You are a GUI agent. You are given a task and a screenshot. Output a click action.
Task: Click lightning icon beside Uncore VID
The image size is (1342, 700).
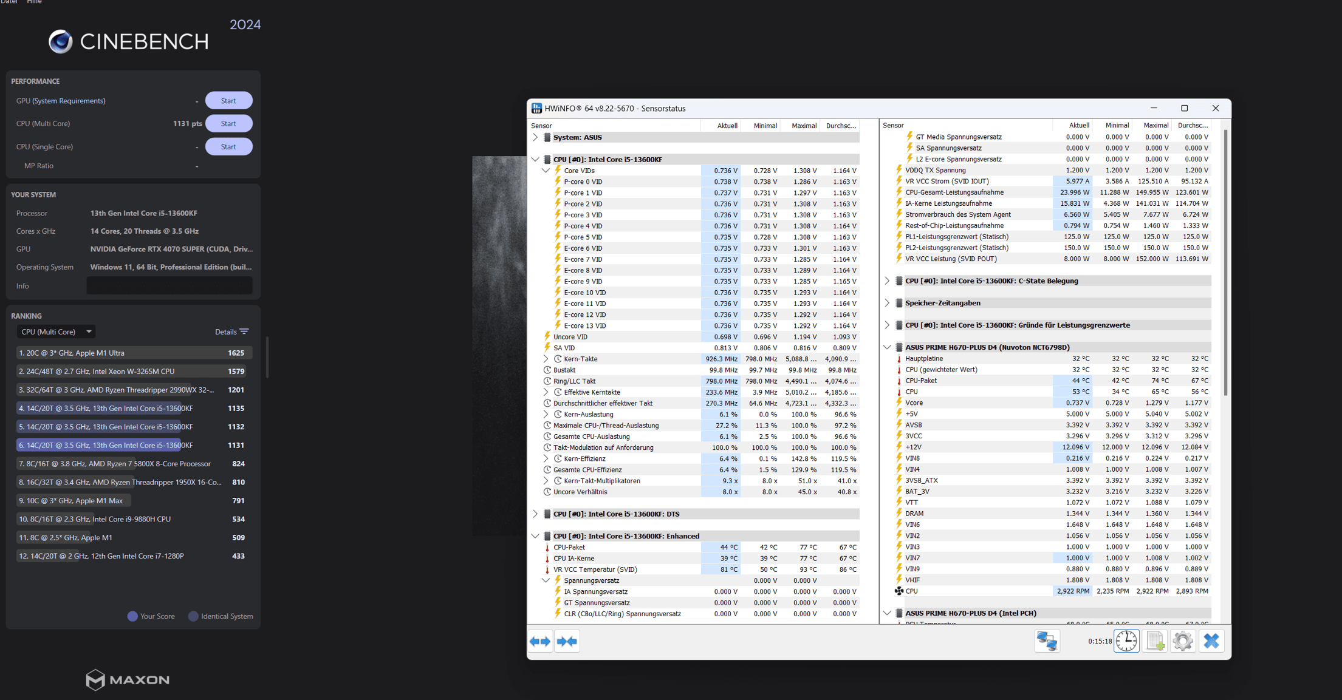pos(547,336)
